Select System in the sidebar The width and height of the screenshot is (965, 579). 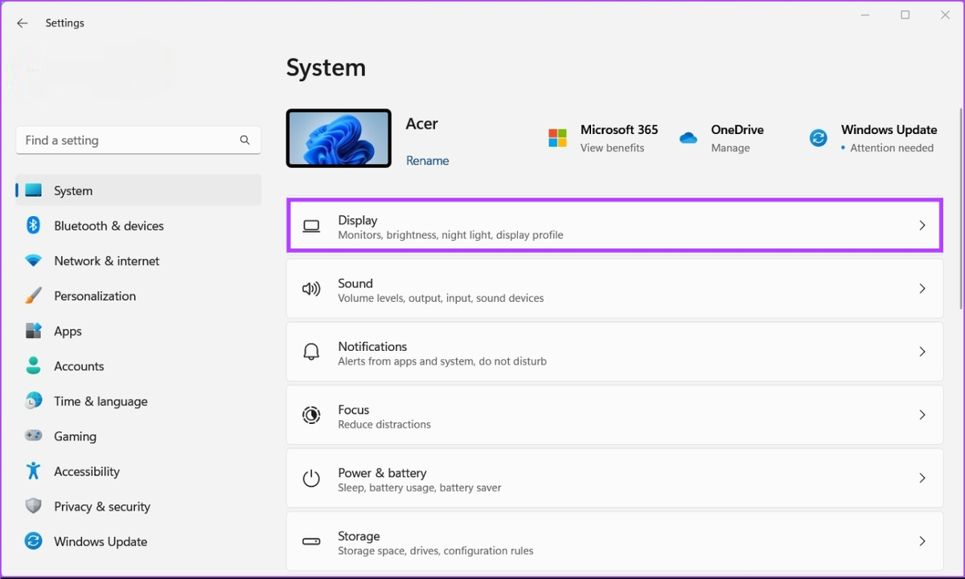[138, 190]
